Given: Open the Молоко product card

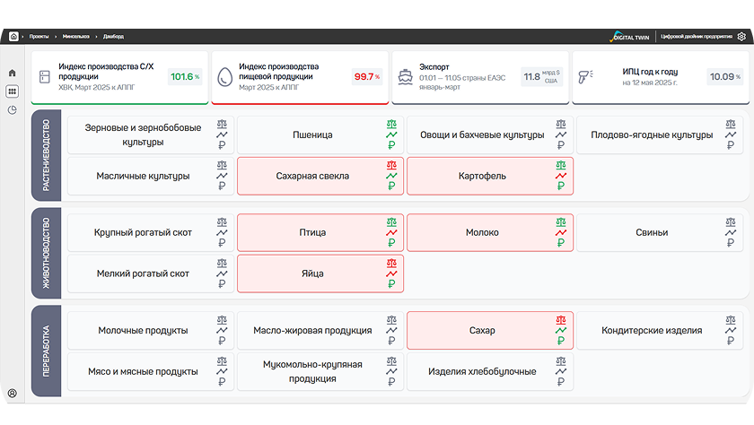Looking at the screenshot, I should (490, 232).
